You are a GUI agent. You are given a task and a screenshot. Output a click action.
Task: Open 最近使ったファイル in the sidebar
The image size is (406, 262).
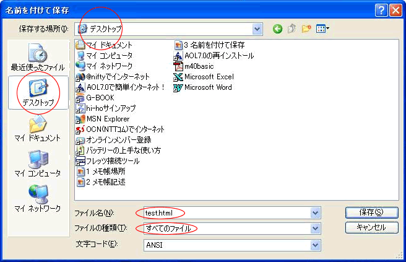coord(38,57)
